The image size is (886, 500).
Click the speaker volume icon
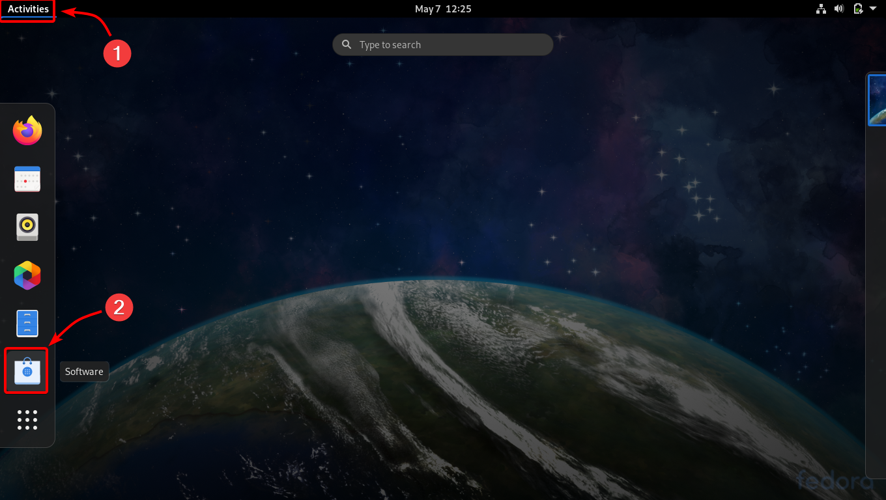pyautogui.click(x=839, y=8)
